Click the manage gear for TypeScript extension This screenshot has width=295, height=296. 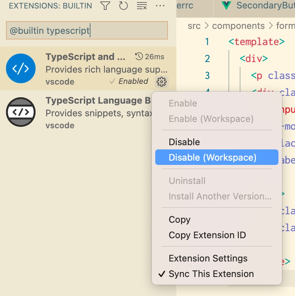(162, 82)
